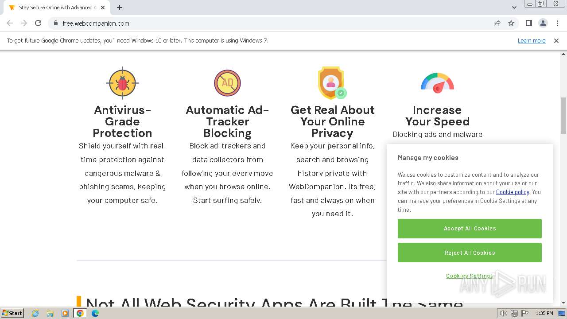Dismiss the Chrome update notification bar

[x=556, y=40]
